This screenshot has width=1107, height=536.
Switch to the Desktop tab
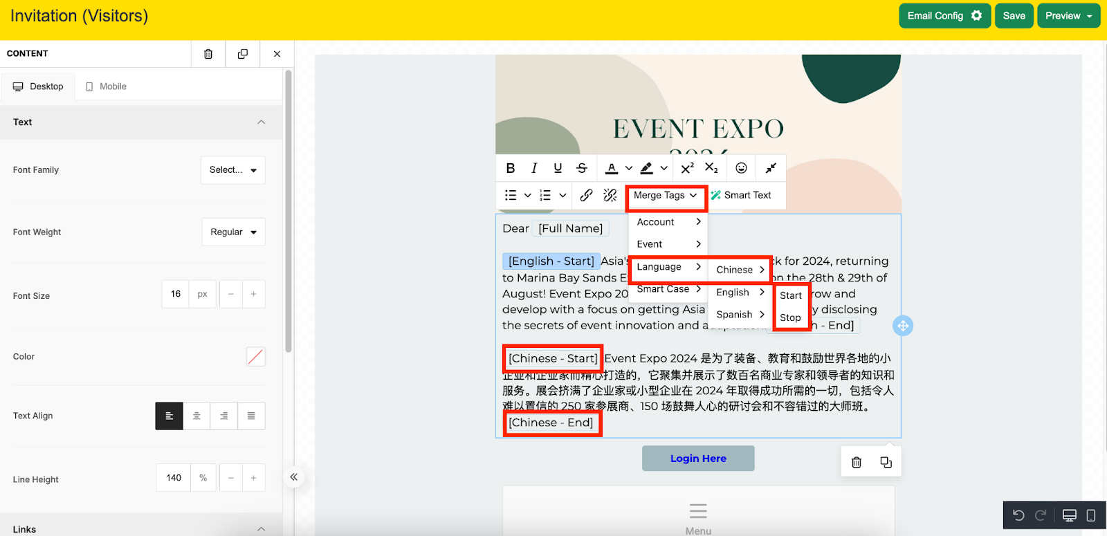pos(38,86)
